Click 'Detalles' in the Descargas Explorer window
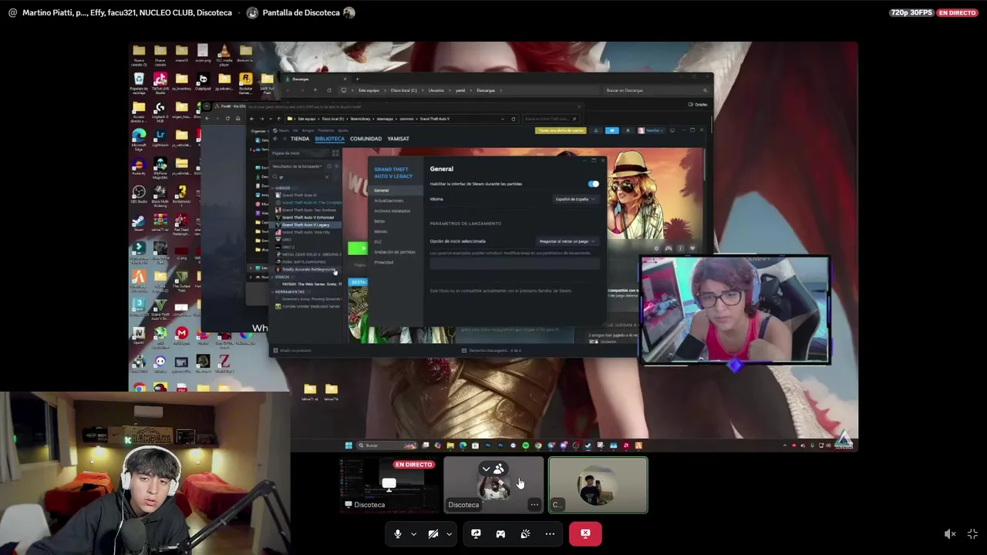 pos(698,104)
